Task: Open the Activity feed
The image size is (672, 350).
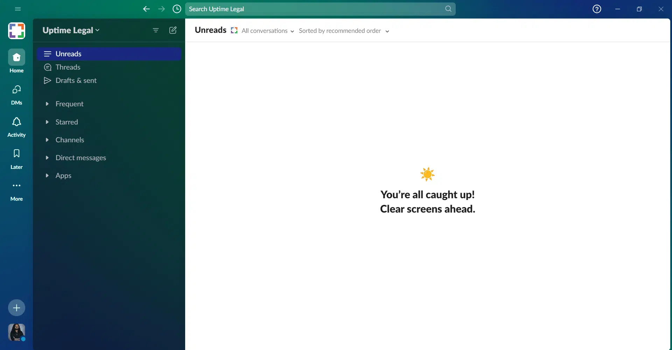Action: click(x=16, y=126)
